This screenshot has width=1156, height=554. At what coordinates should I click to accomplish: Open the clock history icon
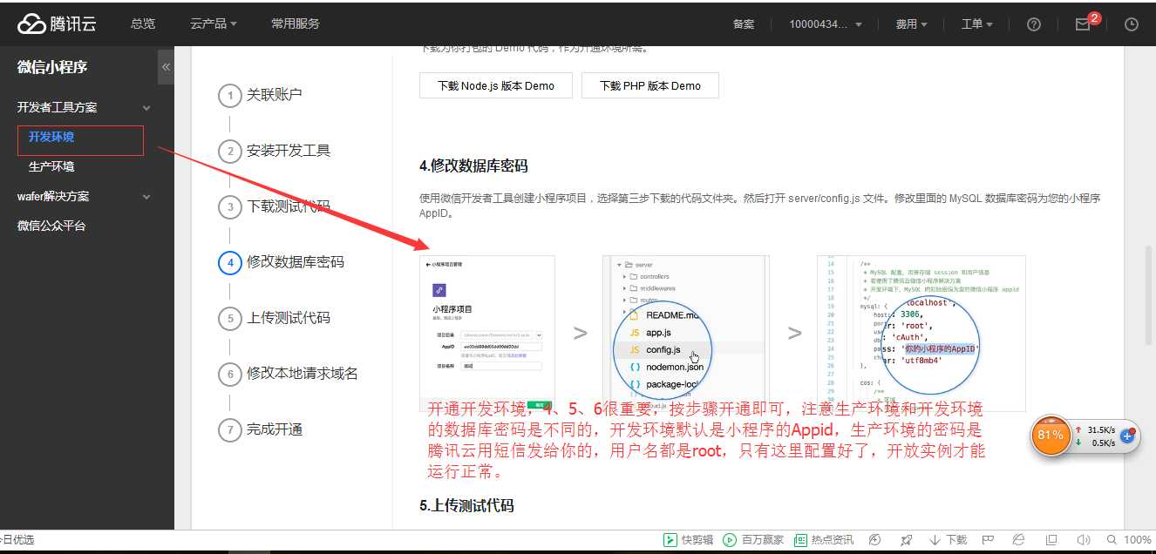coord(1132,24)
